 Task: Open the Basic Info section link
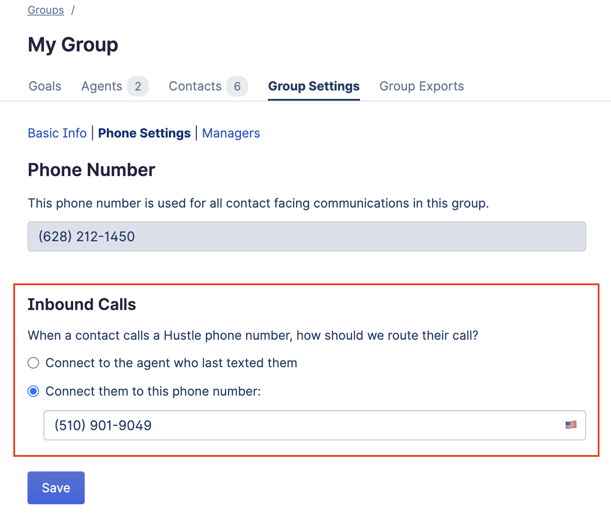point(57,133)
